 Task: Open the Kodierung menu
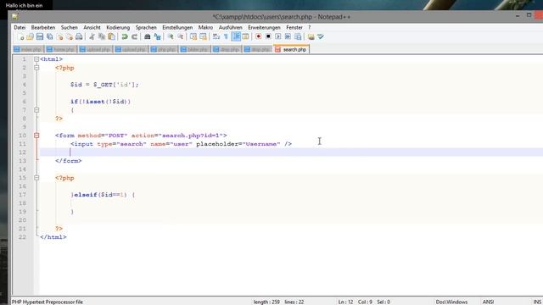tap(118, 27)
